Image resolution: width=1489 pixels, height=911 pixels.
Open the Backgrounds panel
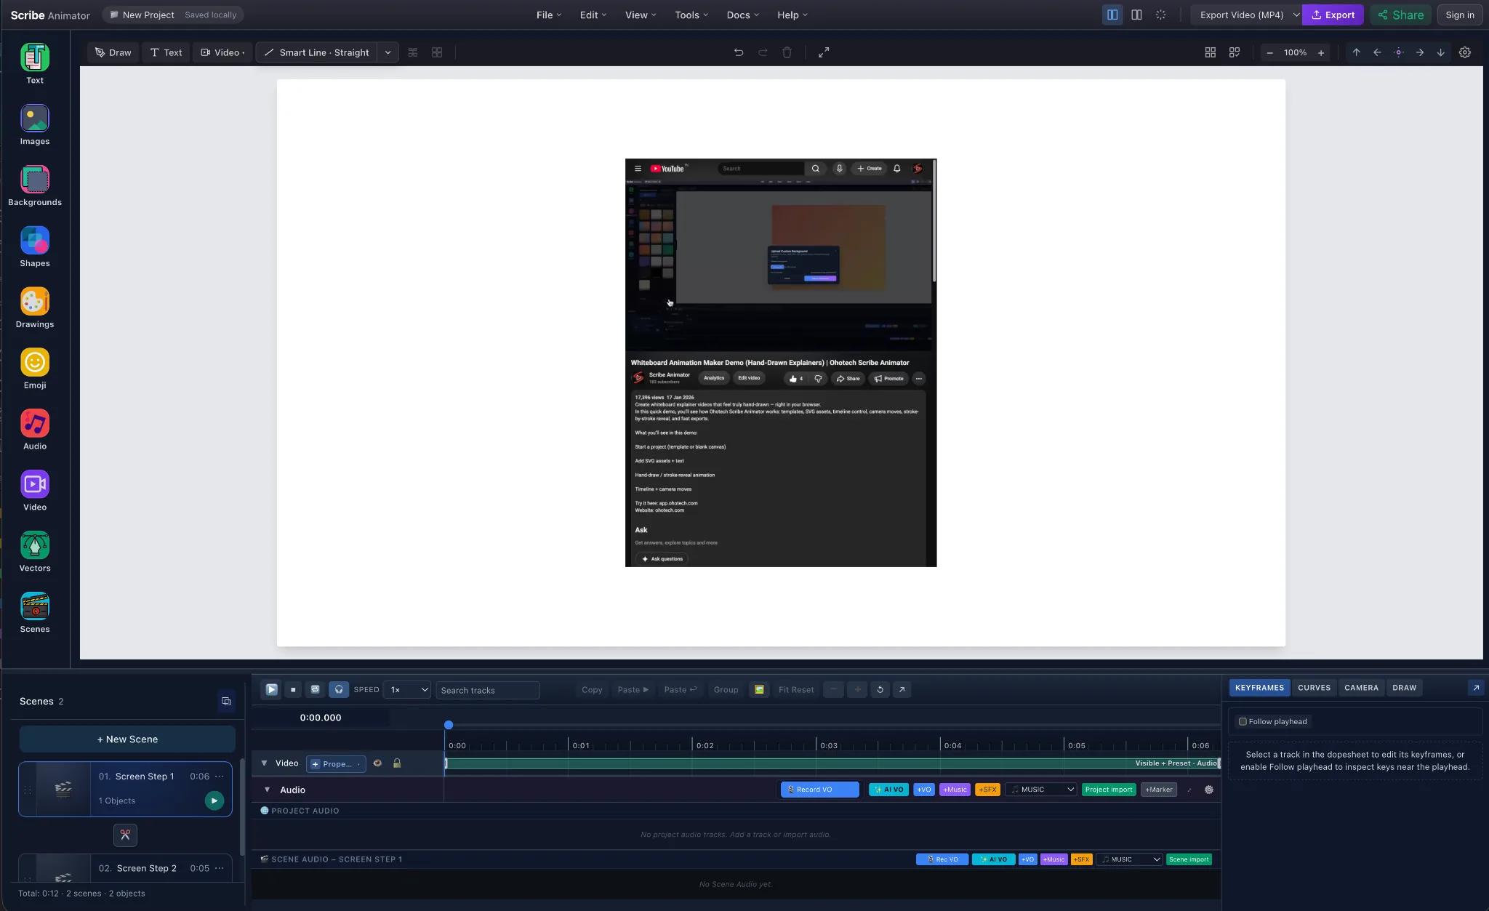pyautogui.click(x=35, y=186)
